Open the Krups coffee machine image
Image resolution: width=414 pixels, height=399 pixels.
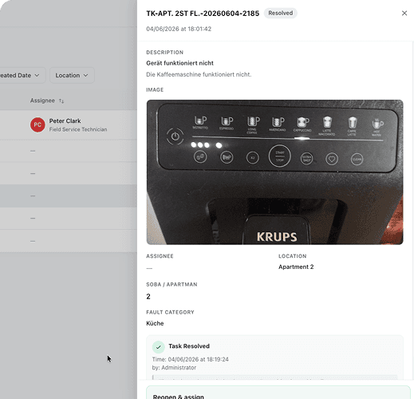click(x=274, y=172)
